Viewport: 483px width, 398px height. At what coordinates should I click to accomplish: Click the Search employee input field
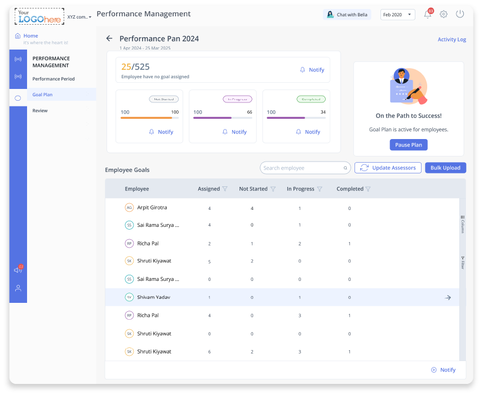coord(302,168)
